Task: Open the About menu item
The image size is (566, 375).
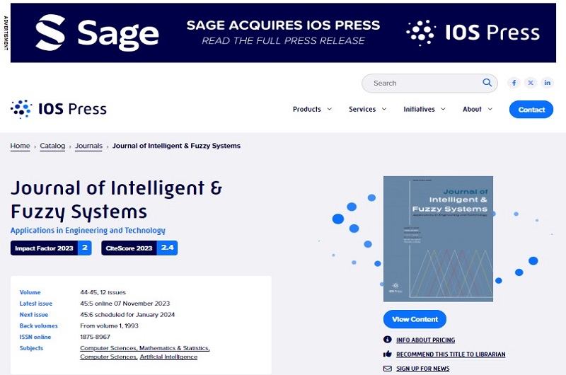Action: [x=472, y=109]
